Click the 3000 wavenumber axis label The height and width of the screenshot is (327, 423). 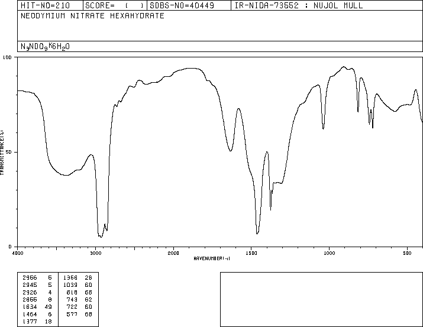click(x=95, y=253)
